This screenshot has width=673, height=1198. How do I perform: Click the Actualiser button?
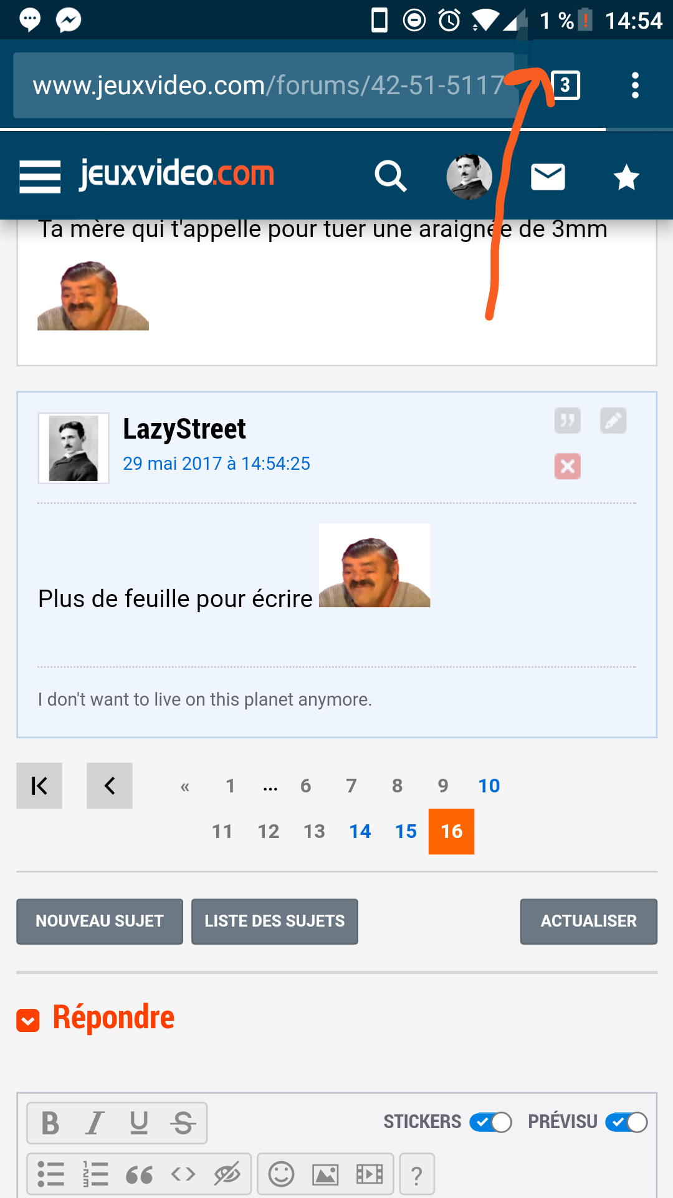(x=588, y=921)
